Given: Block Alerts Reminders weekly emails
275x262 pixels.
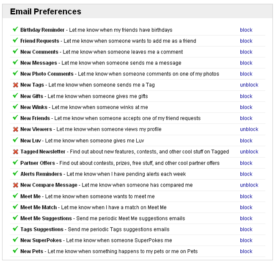Looking at the screenshot, I should pos(246,174).
